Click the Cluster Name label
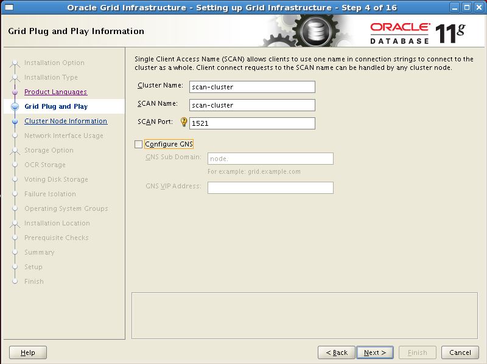Screen dimensions: 487x364 [x=160, y=85]
